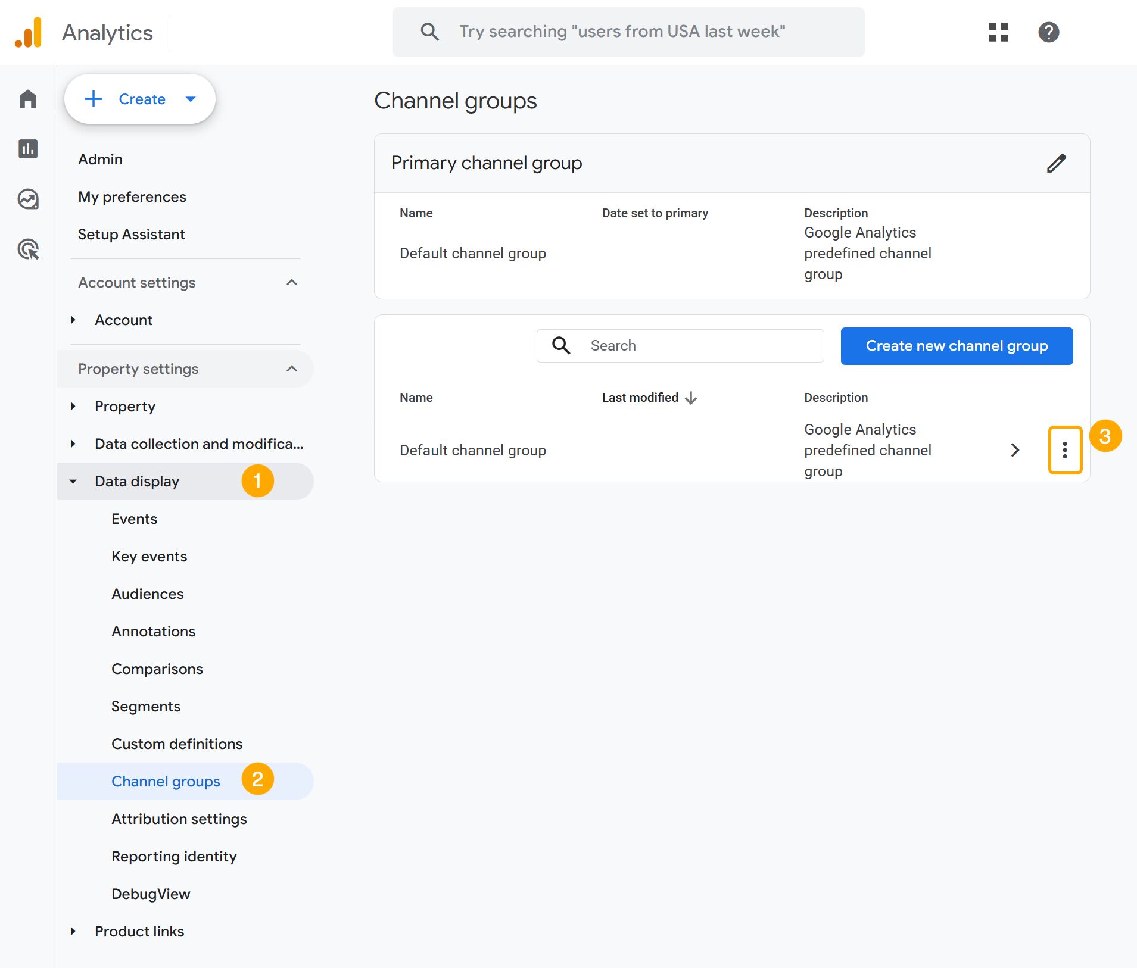Open Explore from the left navigation rail
The image size is (1137, 968).
coord(28,199)
